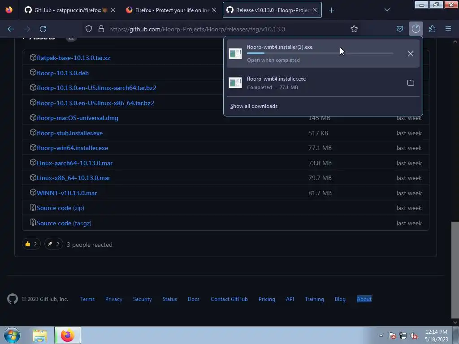Viewport: 459px width, 344px height.
Task: Open footer Terms link
Action: pyautogui.click(x=87, y=299)
